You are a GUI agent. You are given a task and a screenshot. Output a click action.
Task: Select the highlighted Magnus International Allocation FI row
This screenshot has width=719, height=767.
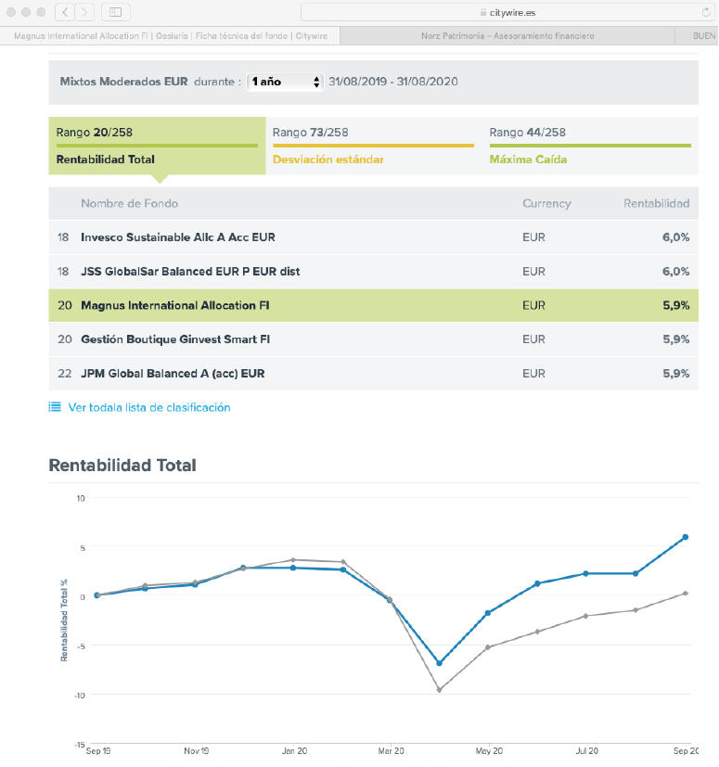pyautogui.click(x=374, y=305)
